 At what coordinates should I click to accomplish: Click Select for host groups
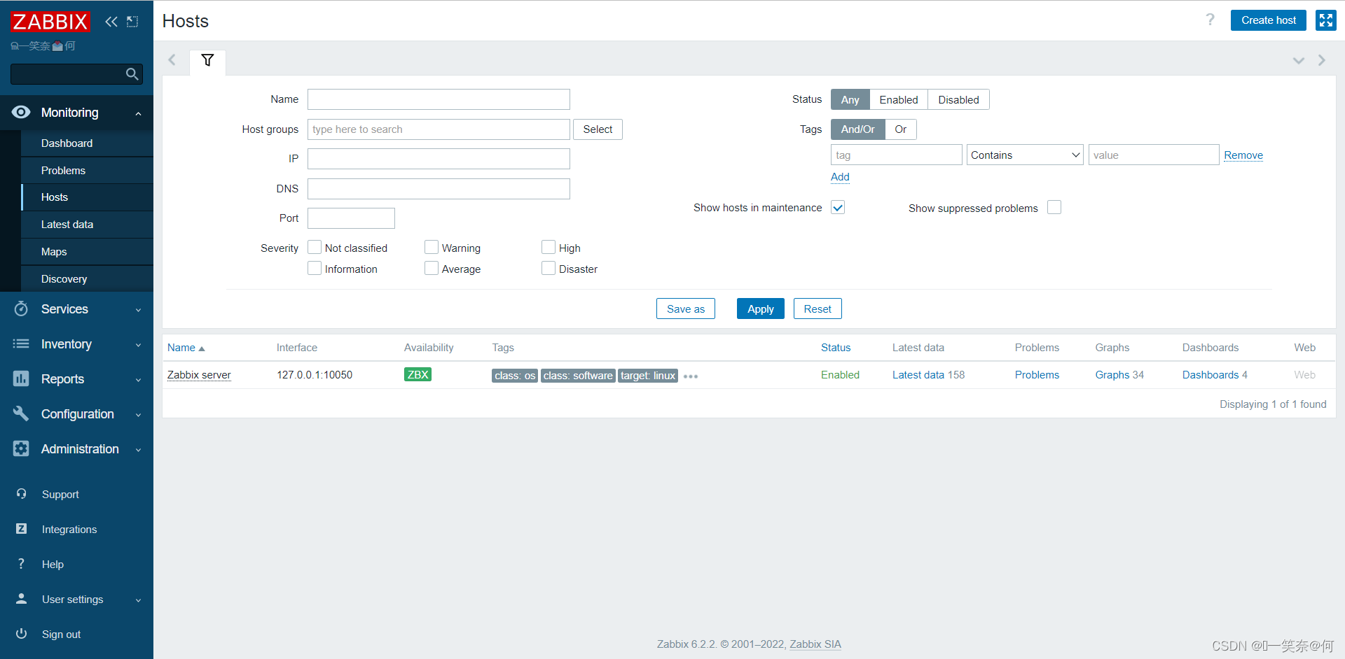point(598,129)
